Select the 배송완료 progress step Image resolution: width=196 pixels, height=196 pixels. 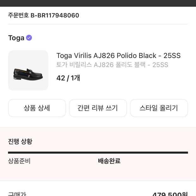[x=109, y=161]
